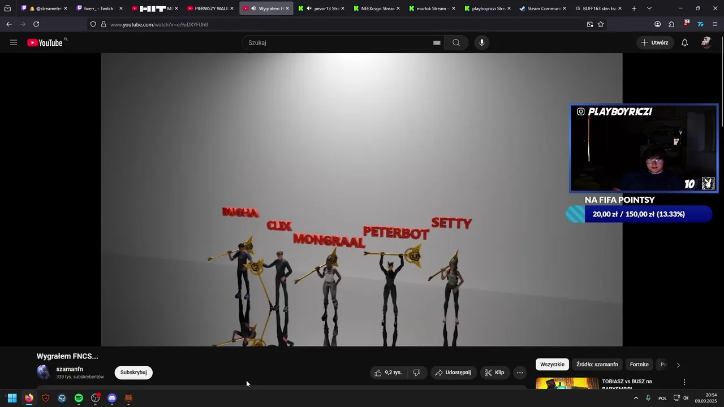Click the browser address bar URL
Screen dimensions: 724x407
159,24
